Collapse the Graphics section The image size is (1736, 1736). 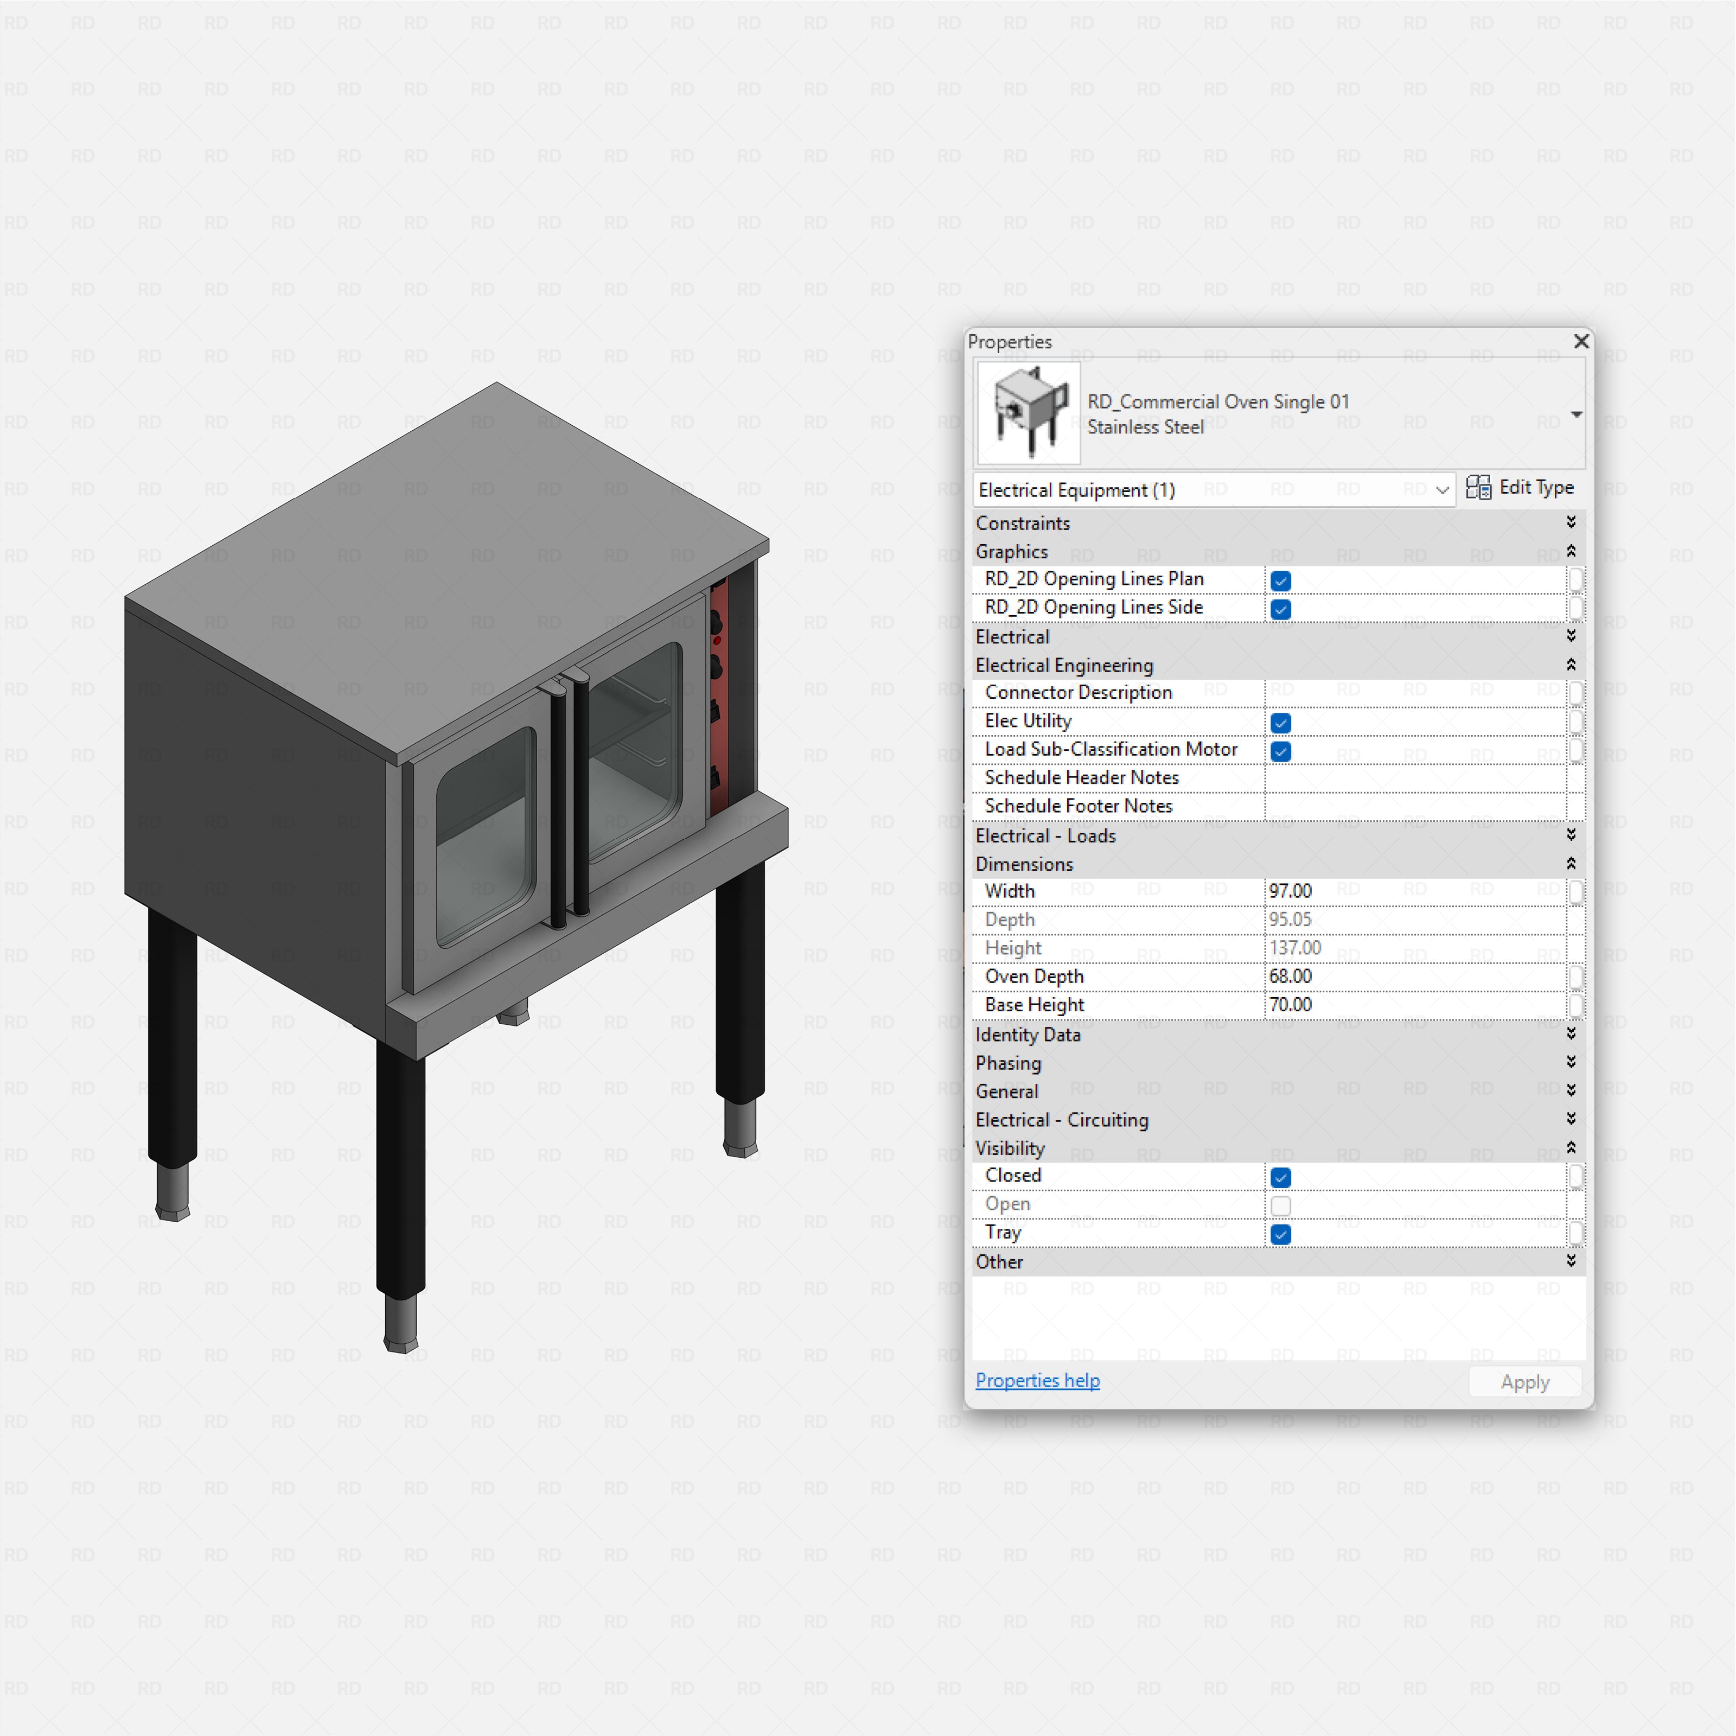1571,551
